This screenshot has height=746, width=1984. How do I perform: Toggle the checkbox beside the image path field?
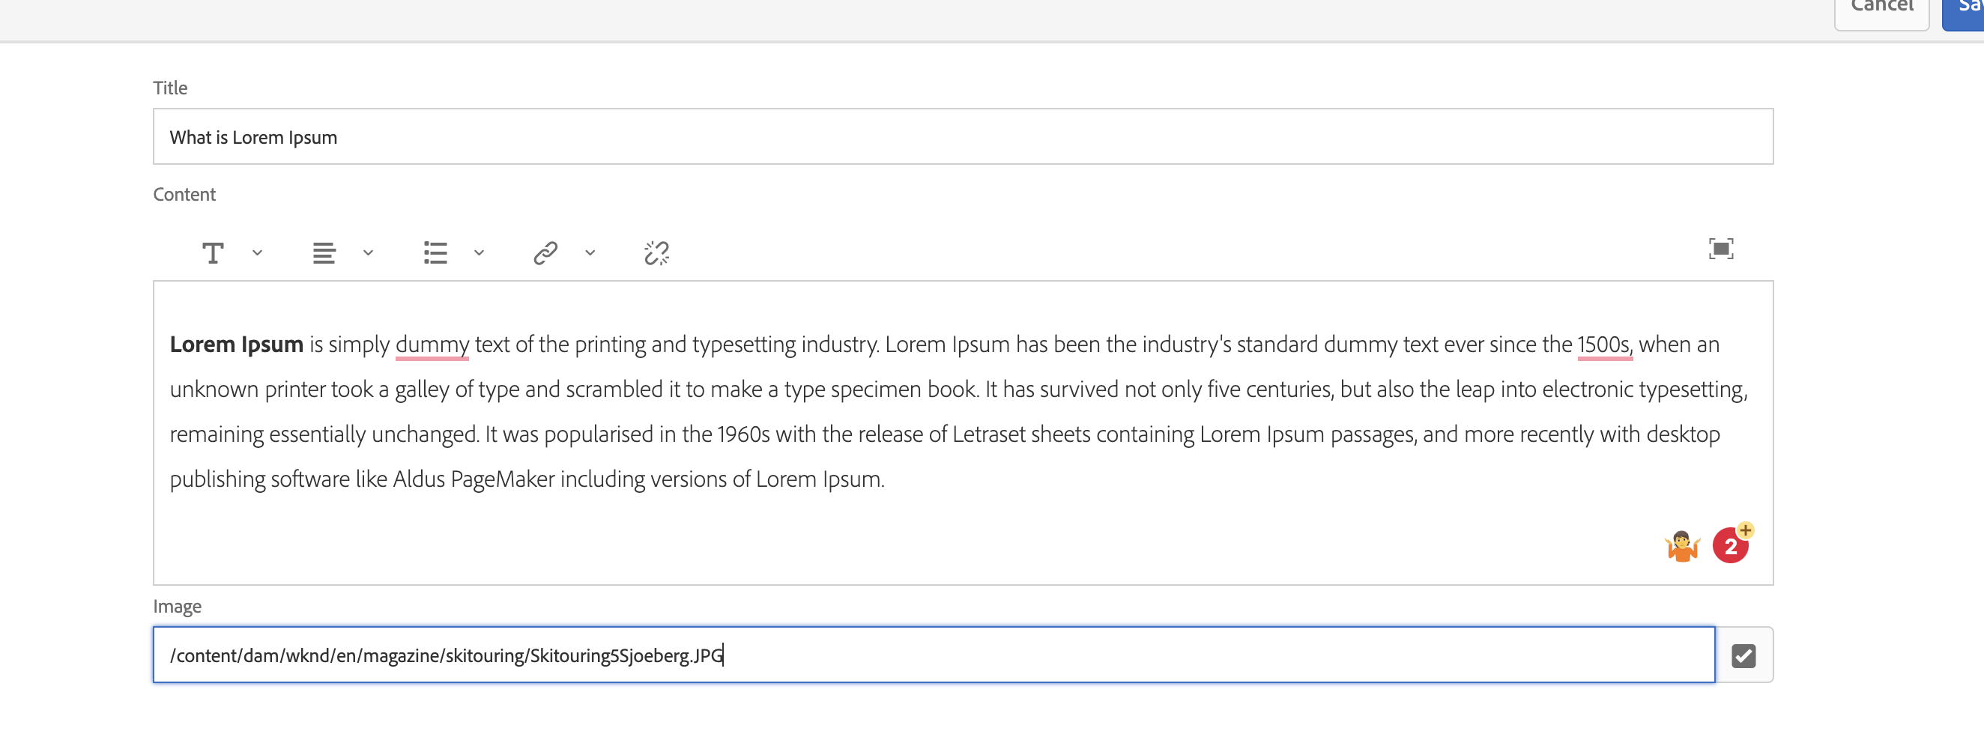point(1744,655)
